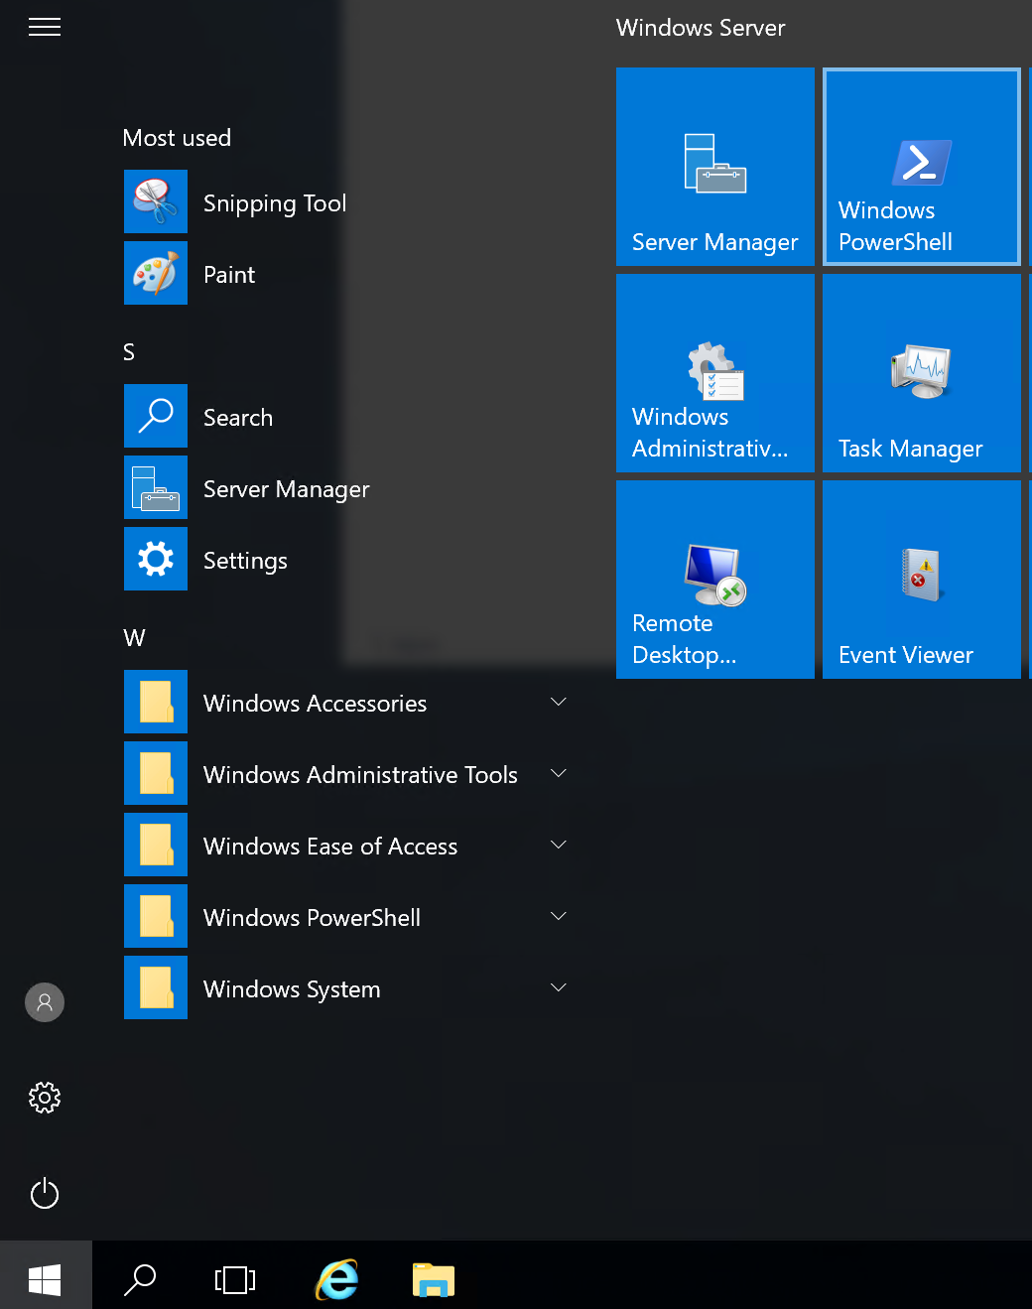The image size is (1032, 1309).
Task: Click the Start button on the taskbar
Action: (46, 1279)
